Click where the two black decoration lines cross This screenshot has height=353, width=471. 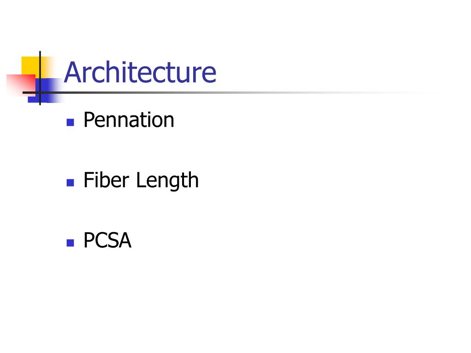[x=40, y=92]
